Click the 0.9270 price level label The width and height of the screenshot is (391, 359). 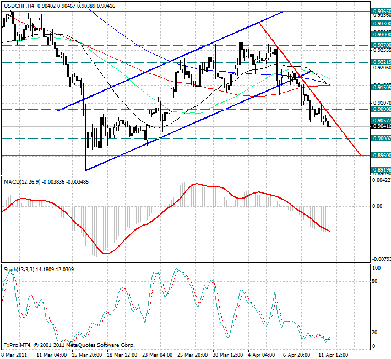tap(381, 45)
